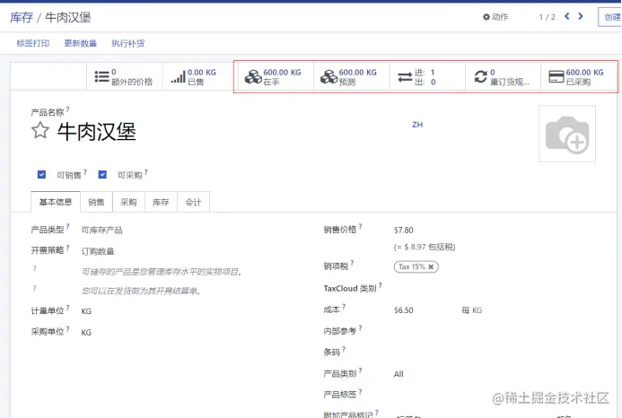The image size is (622, 418).
Task: Click the 产品类别 value All
Action: pyautogui.click(x=399, y=374)
